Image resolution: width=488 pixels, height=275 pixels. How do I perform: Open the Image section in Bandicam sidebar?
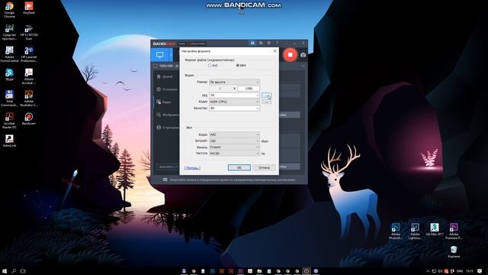click(168, 115)
